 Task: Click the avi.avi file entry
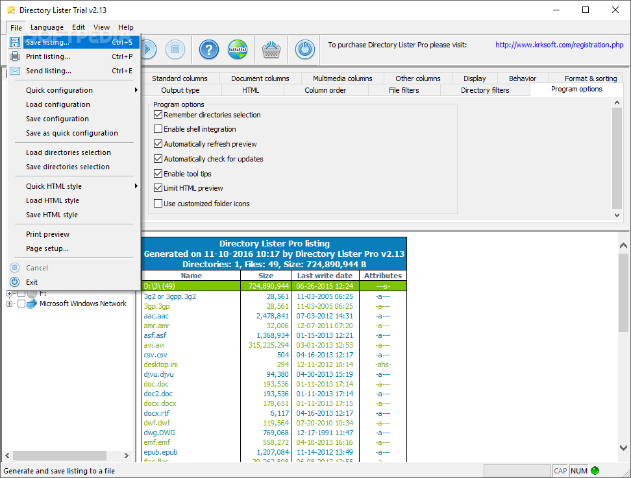pyautogui.click(x=154, y=345)
